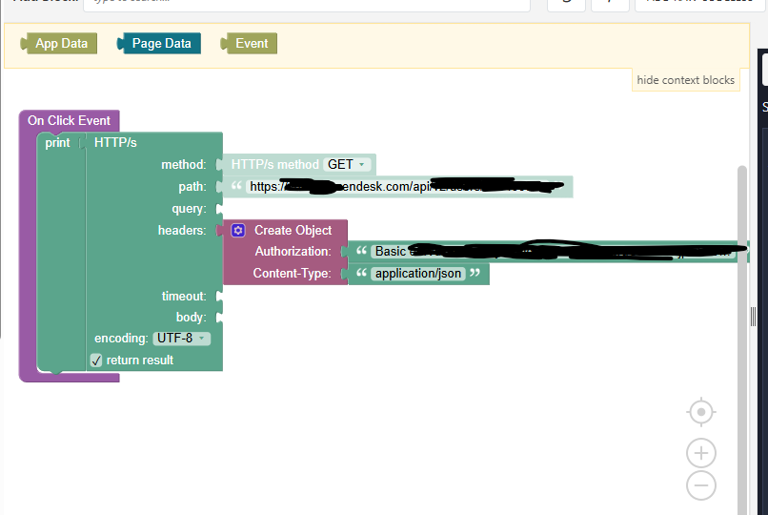768x515 pixels.
Task: Click the Create Object block label
Action: (x=293, y=230)
